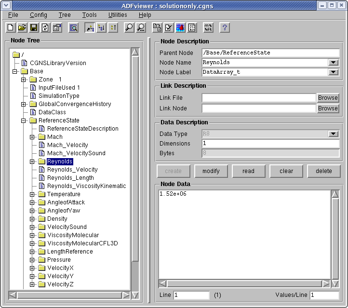Select the Reynolds_ViscosityKinematic node
This screenshot has width=348, height=308.
87,186
